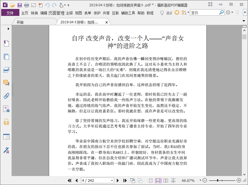Open the Comments panel icon
248x185 pixels.
tap(6, 83)
